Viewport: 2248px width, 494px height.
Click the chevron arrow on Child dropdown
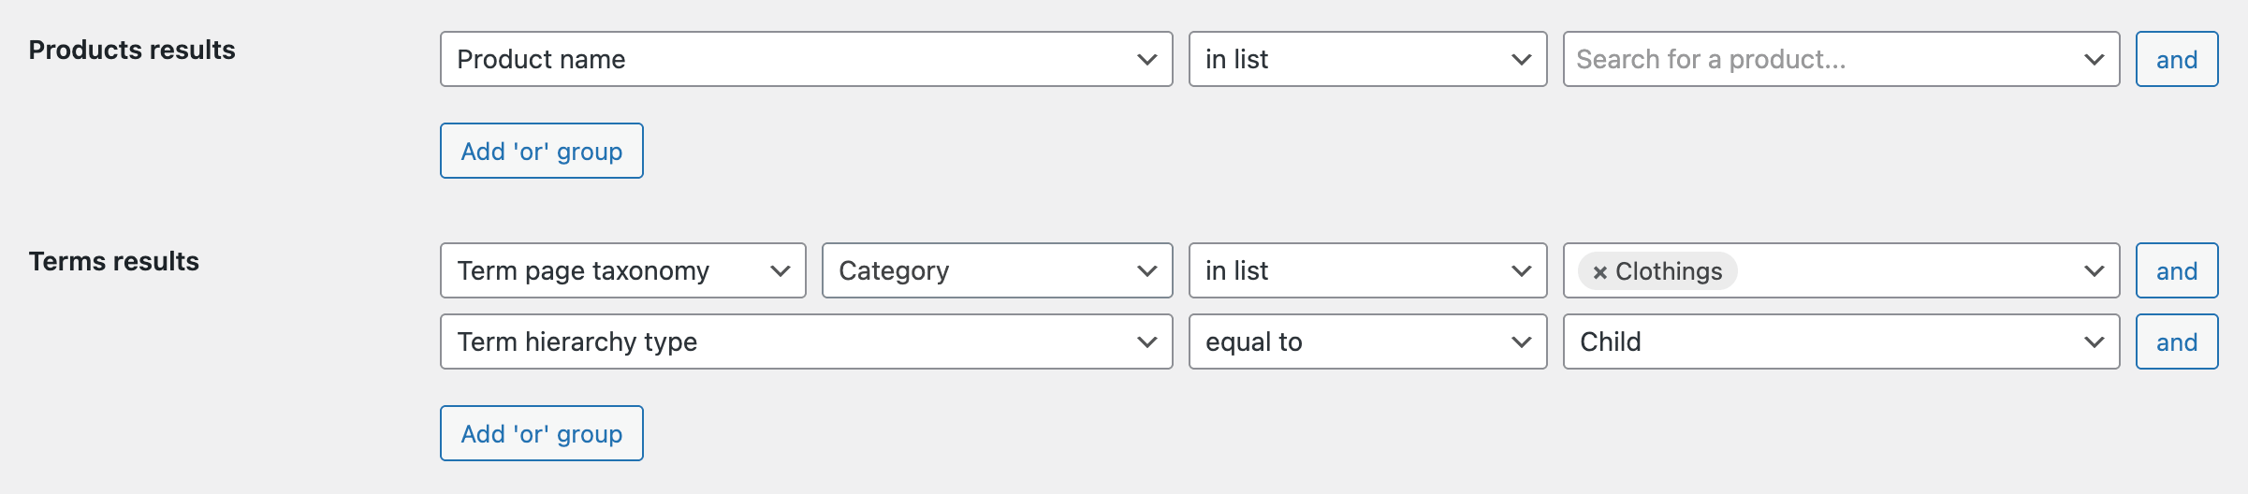pyautogui.click(x=2095, y=341)
